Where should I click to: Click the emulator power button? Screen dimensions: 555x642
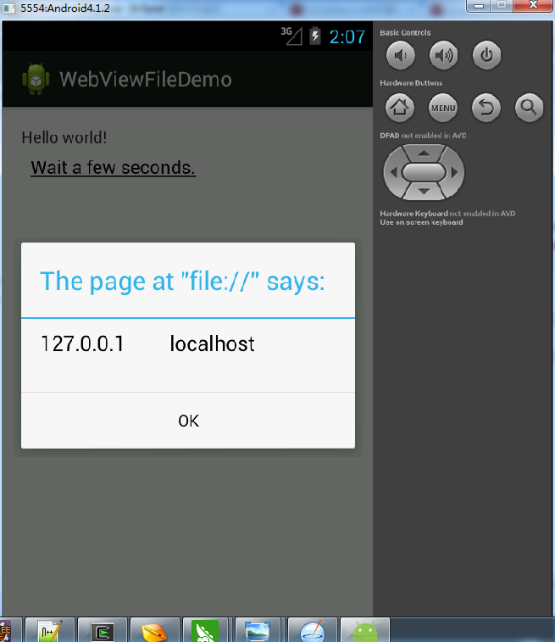[x=486, y=55]
